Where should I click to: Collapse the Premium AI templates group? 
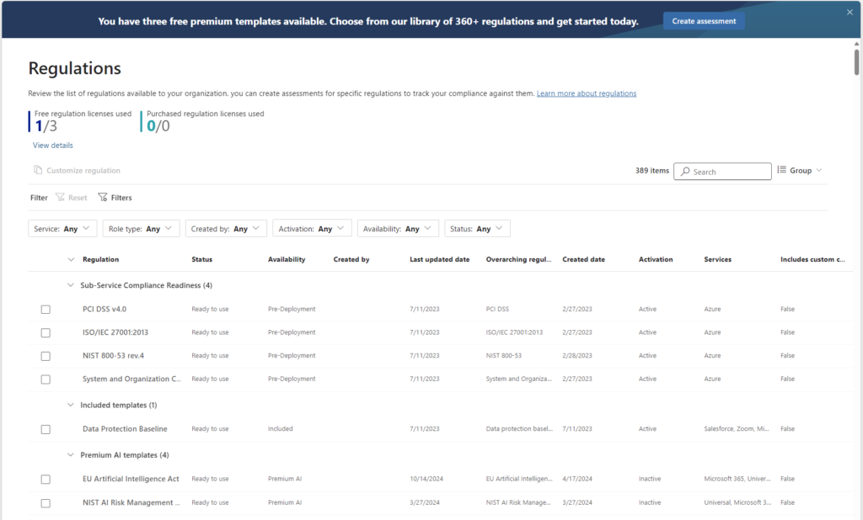tap(70, 455)
